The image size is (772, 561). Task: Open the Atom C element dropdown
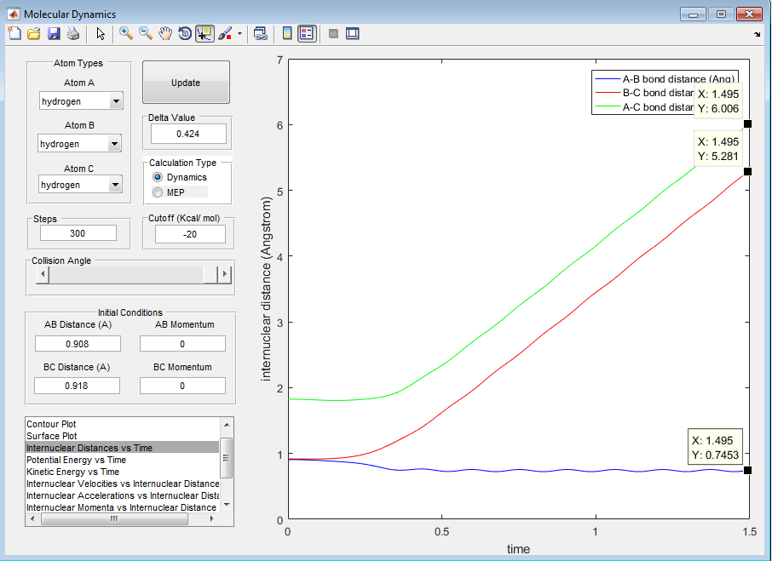click(116, 185)
